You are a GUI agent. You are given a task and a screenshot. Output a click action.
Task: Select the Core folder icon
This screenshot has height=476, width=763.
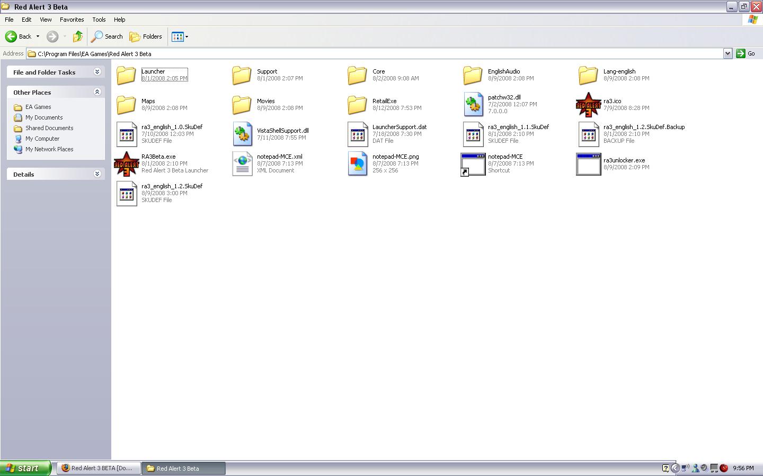(x=357, y=75)
